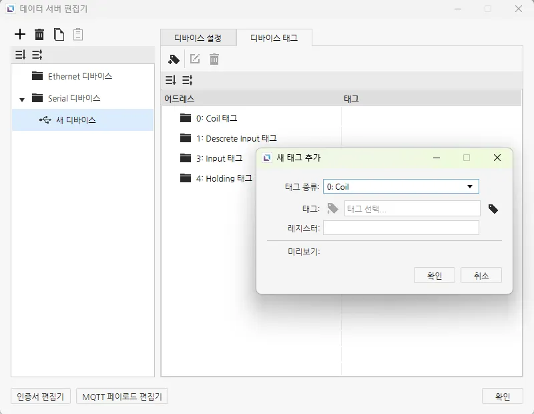Open the MQTT 페이로드 편집기
The image size is (534, 414).
click(x=122, y=397)
